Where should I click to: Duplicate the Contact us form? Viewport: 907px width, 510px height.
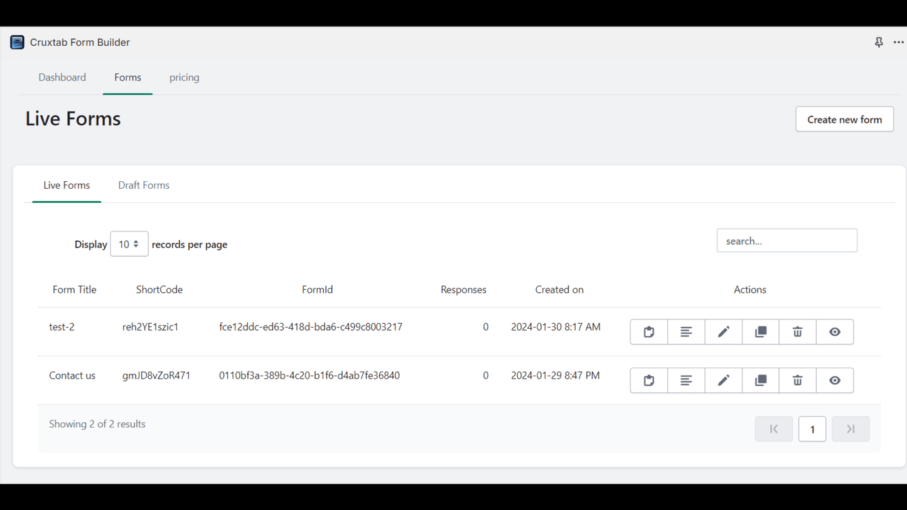coord(760,380)
